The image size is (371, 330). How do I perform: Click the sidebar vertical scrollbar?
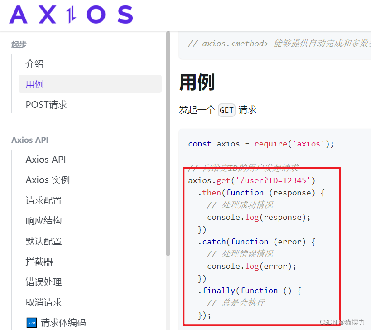(x=168, y=144)
